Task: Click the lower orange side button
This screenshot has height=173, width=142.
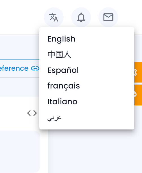Action: (x=138, y=95)
